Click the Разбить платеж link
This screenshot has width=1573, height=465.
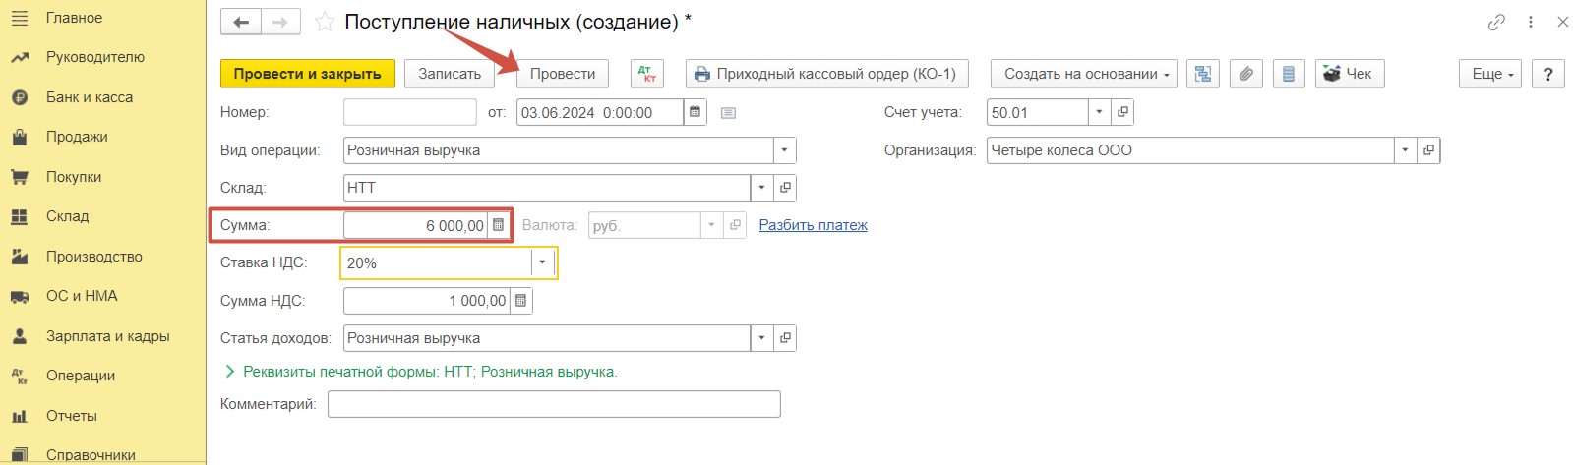[x=813, y=225]
